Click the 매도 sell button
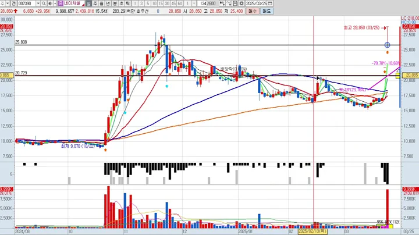 (x=267, y=11)
